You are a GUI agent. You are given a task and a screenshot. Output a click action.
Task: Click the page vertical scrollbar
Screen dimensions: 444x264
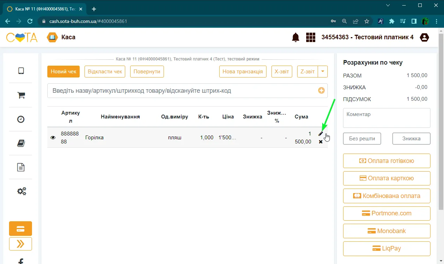pyautogui.click(x=441, y=146)
